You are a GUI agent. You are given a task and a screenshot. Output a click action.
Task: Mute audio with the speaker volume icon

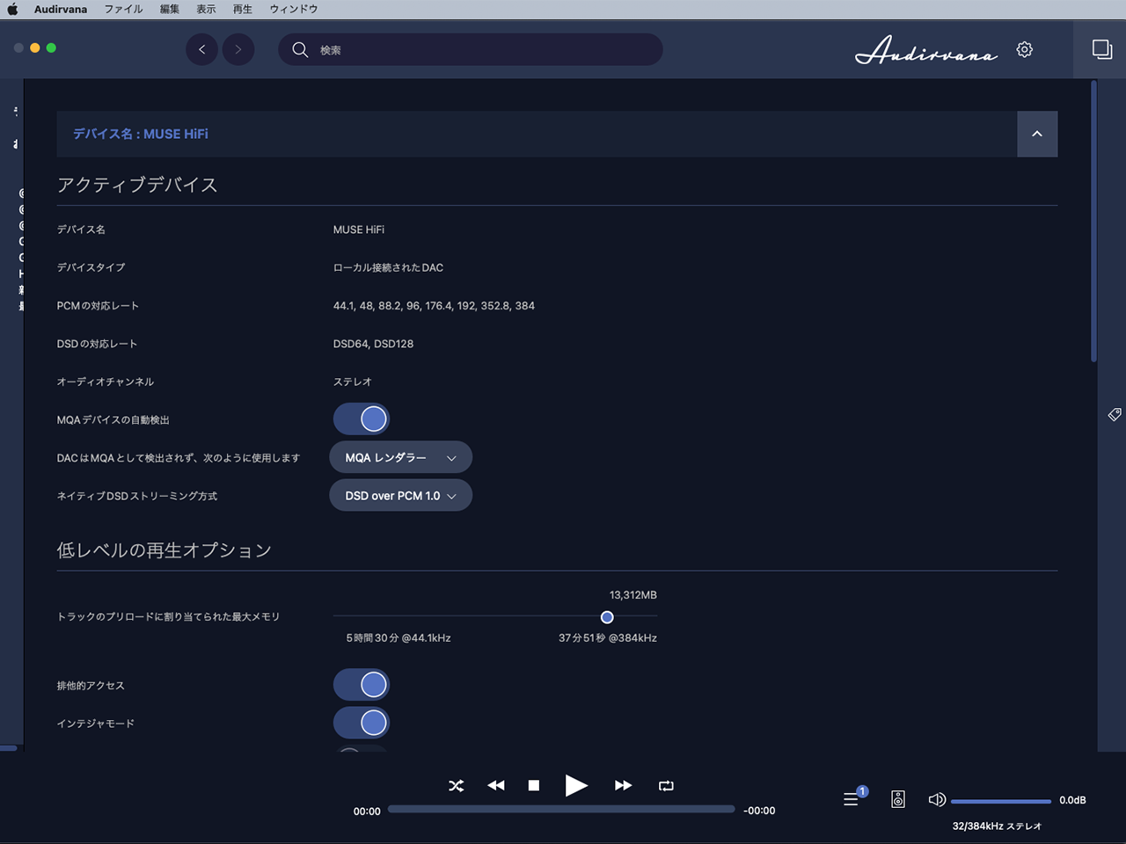point(937,799)
